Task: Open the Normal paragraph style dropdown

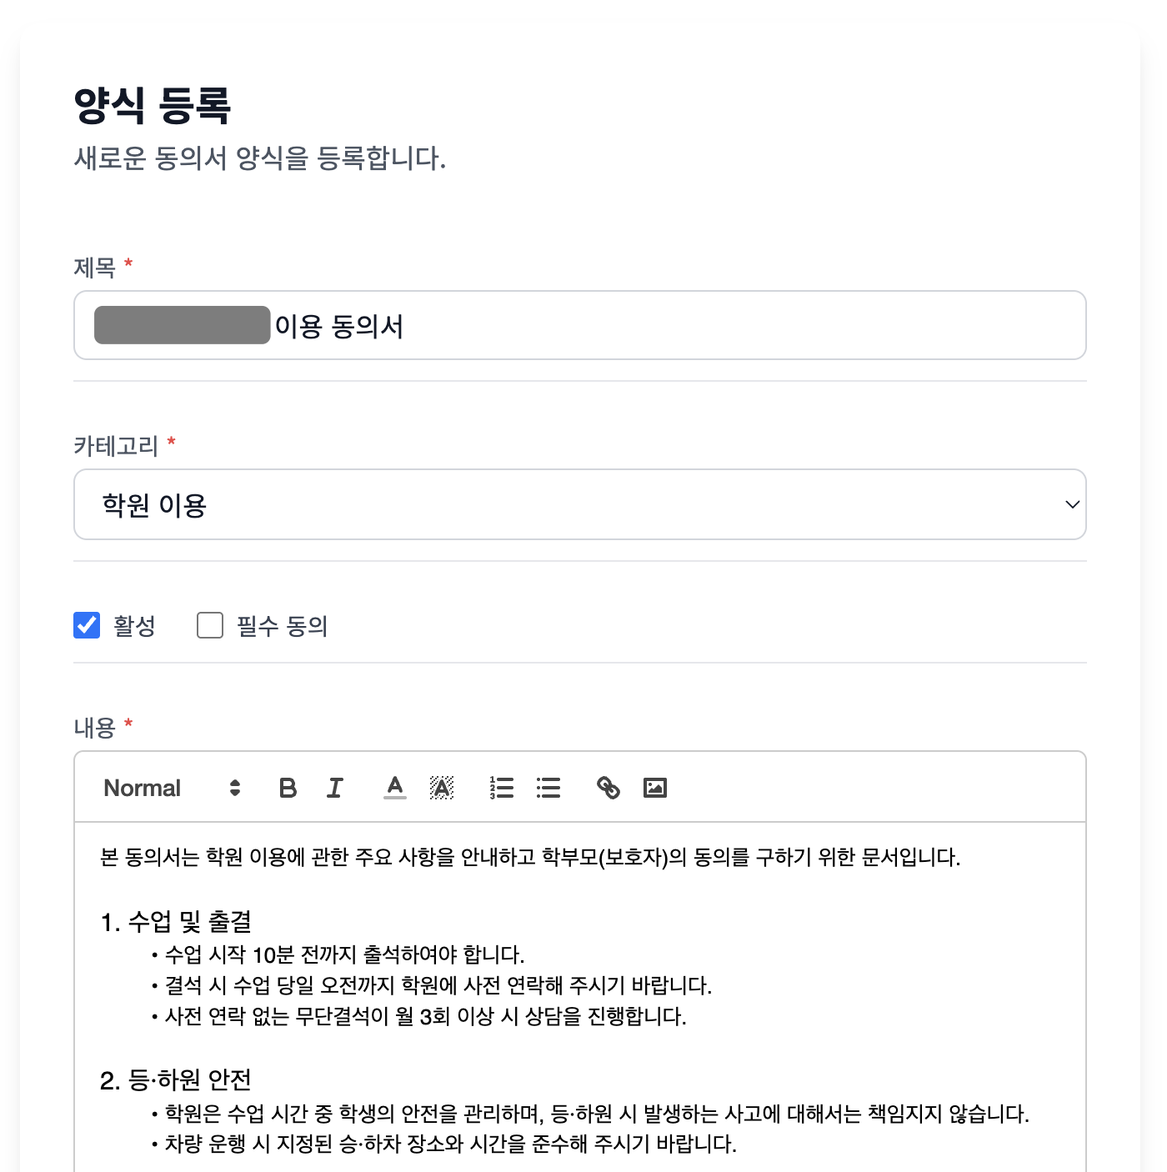Action: coord(142,787)
